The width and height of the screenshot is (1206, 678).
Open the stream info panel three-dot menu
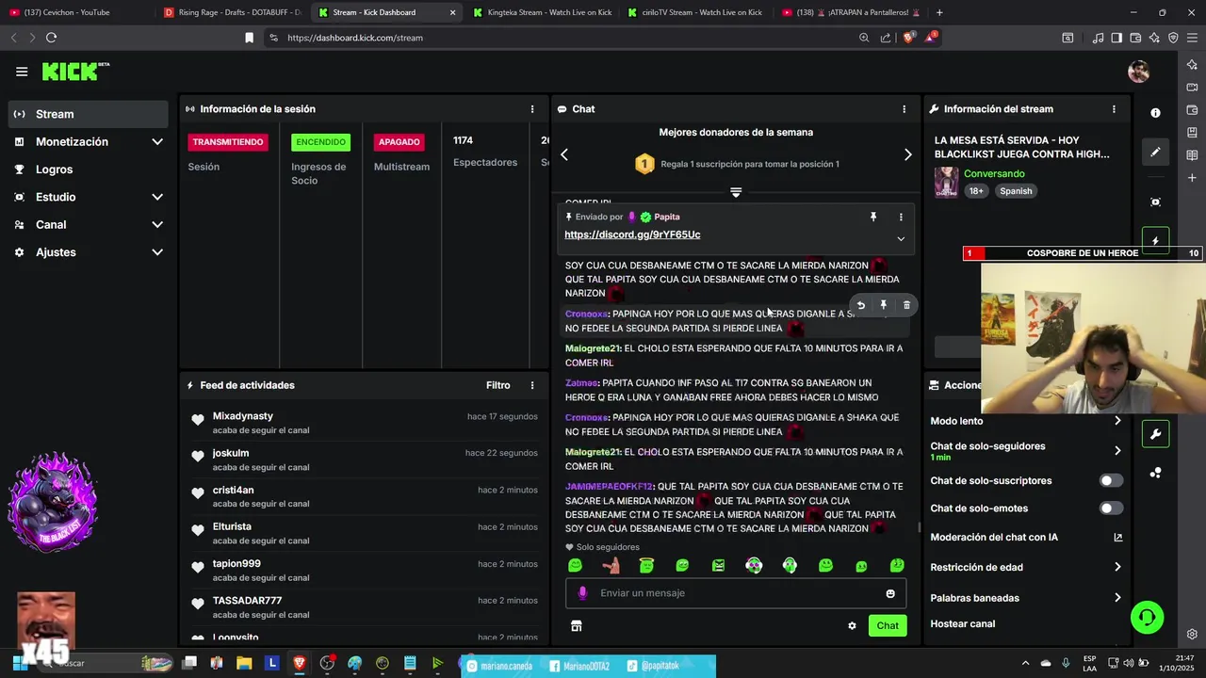pos(1114,109)
